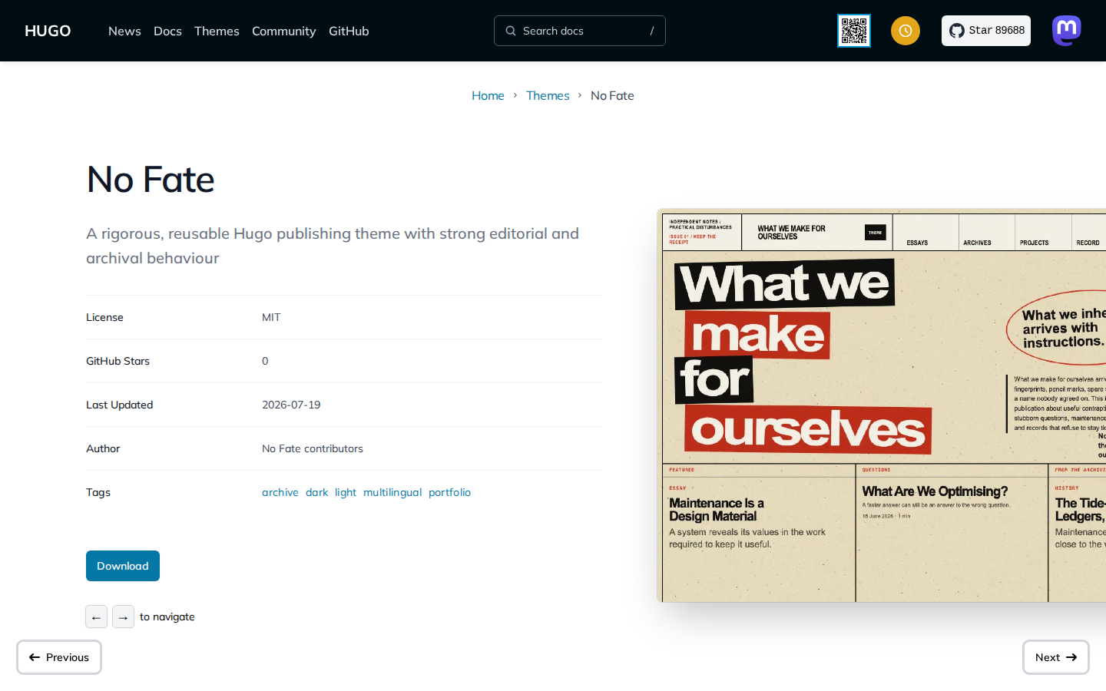Go to the Previous theme
1106x691 pixels.
click(x=59, y=657)
